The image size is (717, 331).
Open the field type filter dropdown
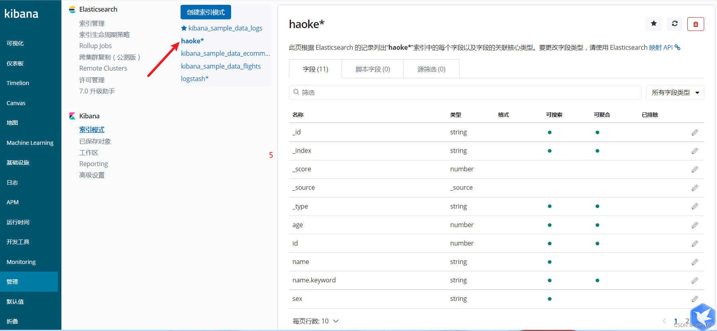click(675, 93)
